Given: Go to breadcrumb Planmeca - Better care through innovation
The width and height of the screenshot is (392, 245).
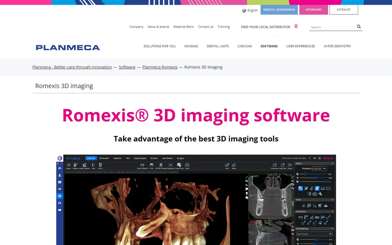Looking at the screenshot, I should [72, 67].
